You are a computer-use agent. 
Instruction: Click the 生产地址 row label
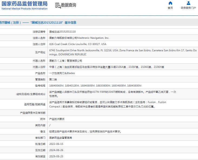click(40, 52)
